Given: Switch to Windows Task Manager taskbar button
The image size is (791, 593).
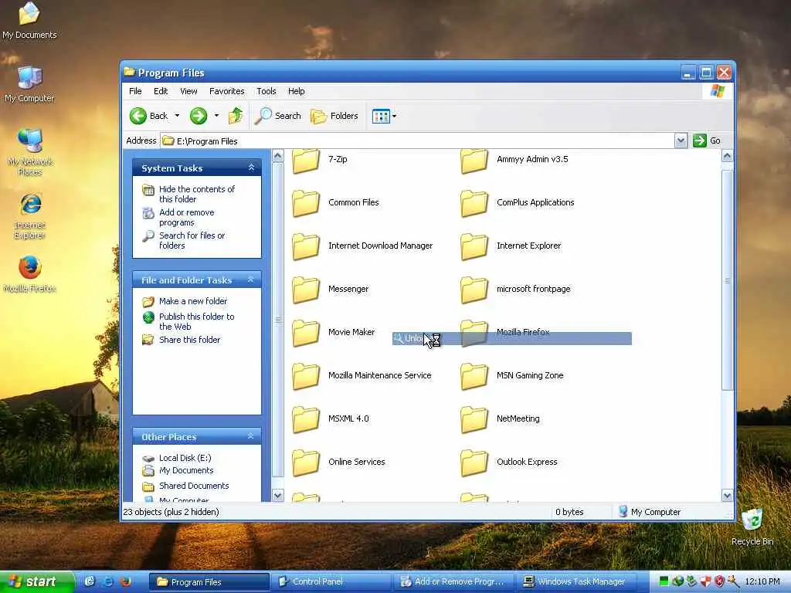Looking at the screenshot, I should click(575, 581).
